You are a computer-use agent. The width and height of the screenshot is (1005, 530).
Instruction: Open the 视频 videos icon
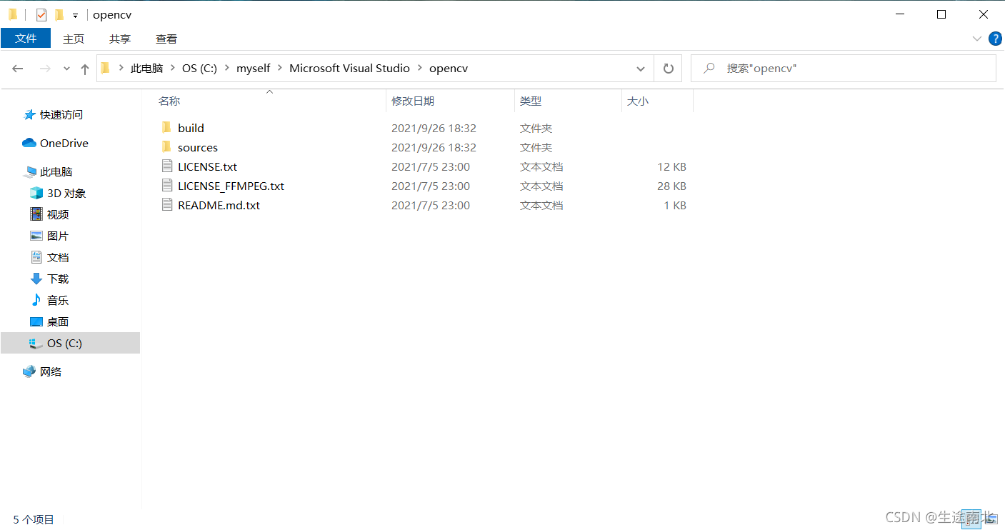click(36, 214)
